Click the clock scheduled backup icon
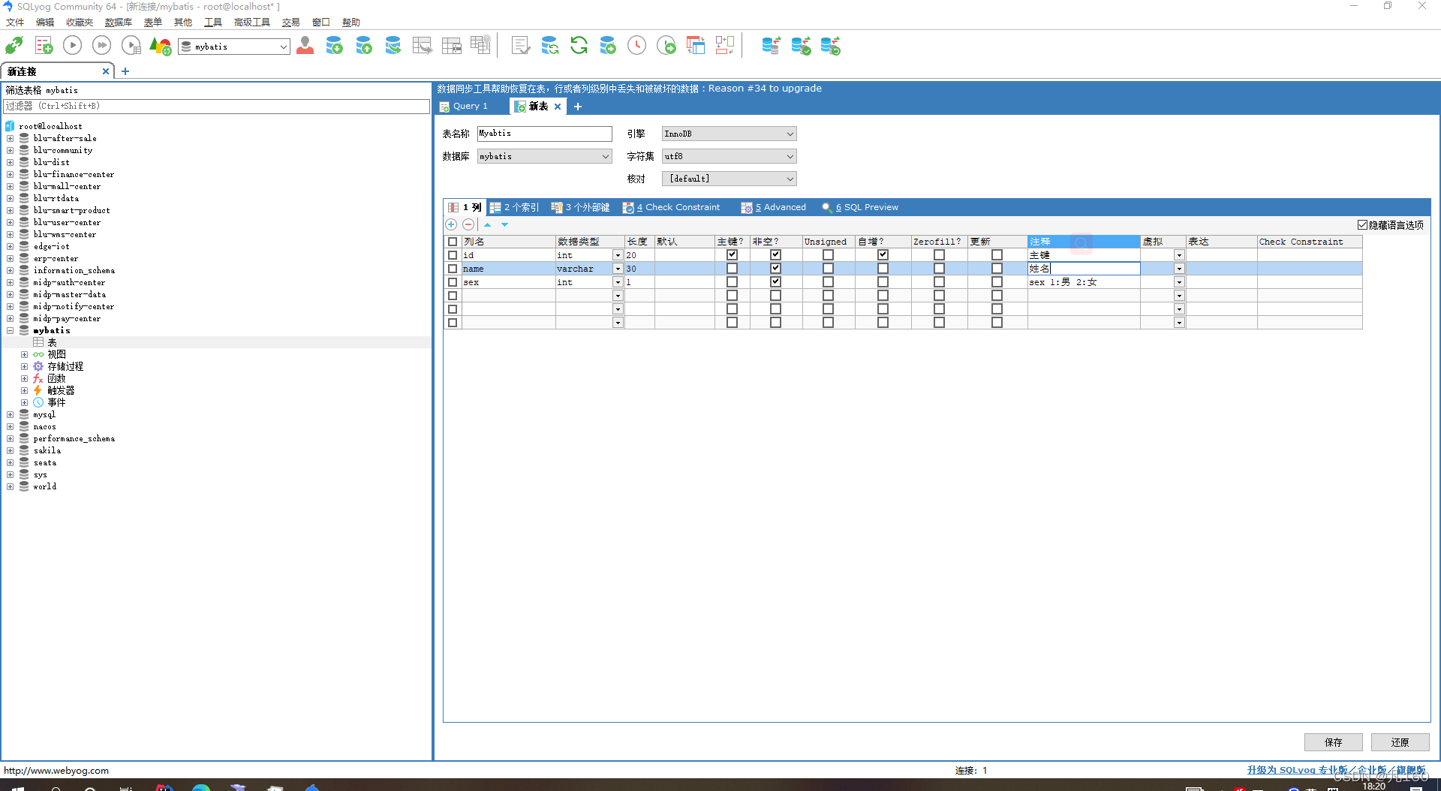 pos(636,46)
